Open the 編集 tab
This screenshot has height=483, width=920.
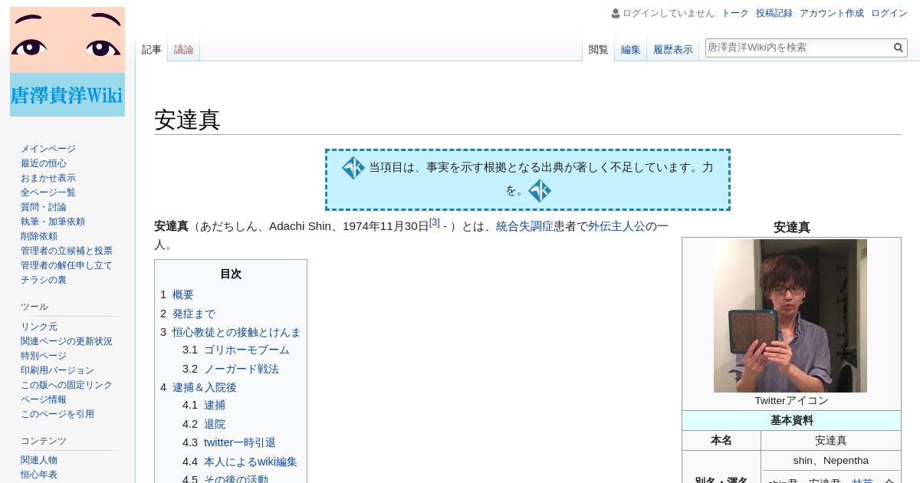coord(631,50)
